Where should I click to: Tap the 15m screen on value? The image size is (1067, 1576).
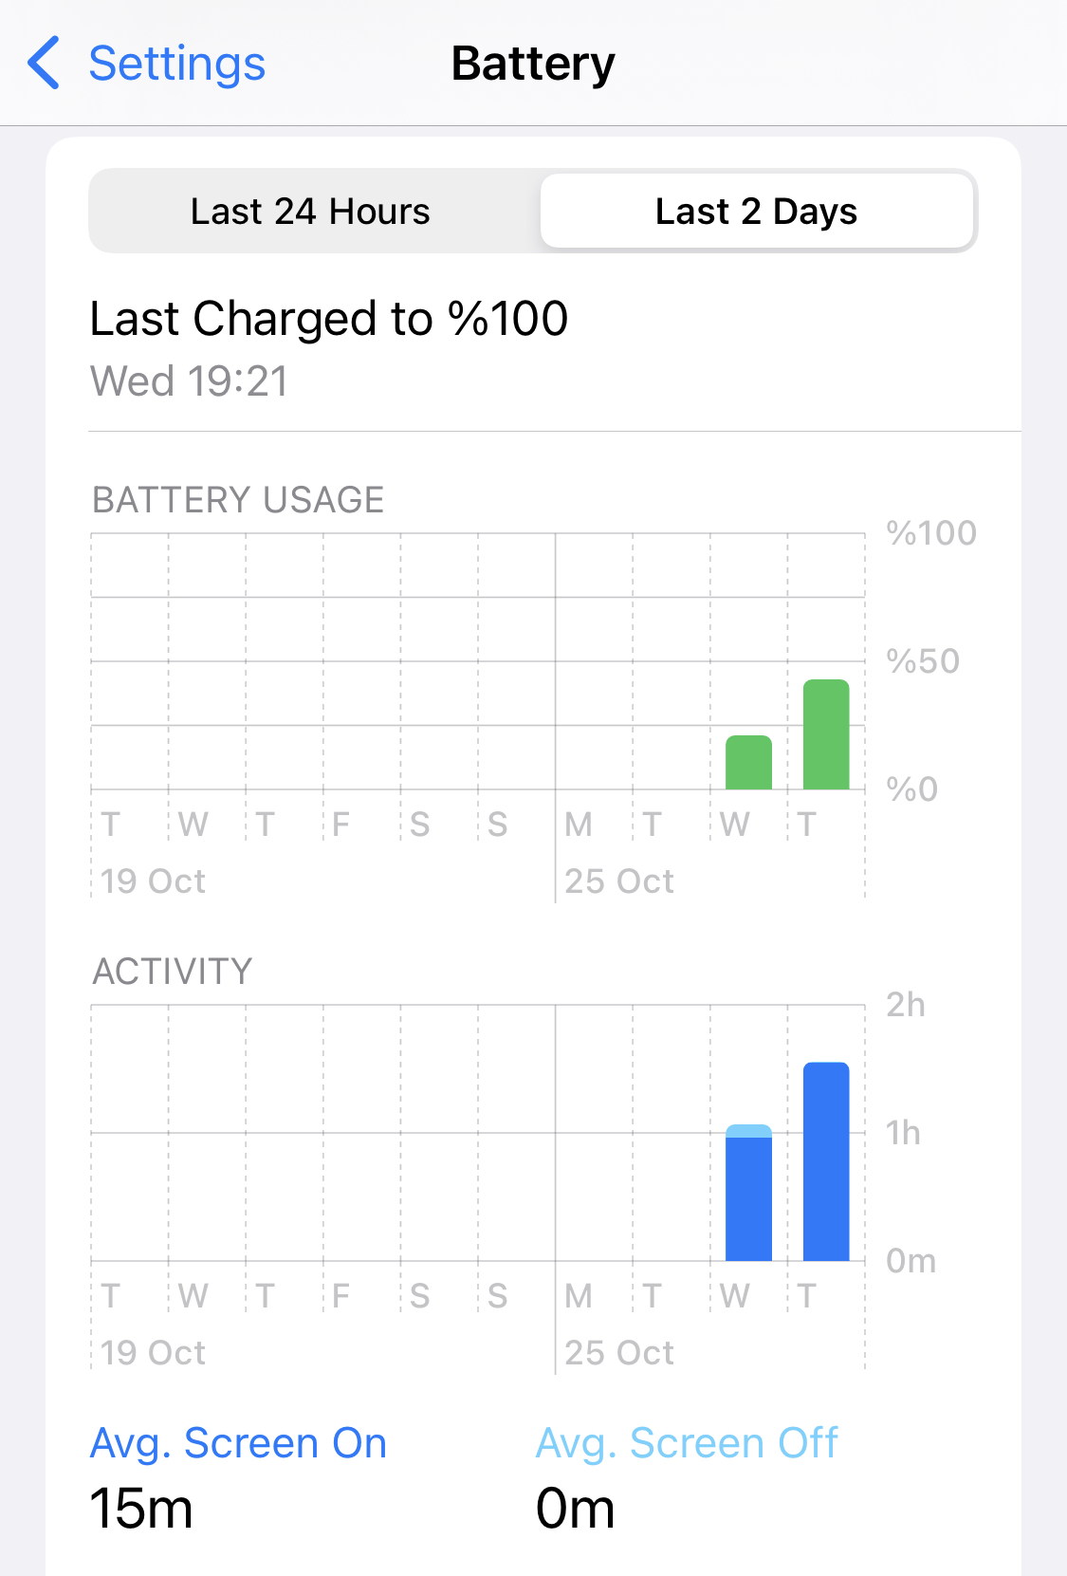tap(141, 1509)
